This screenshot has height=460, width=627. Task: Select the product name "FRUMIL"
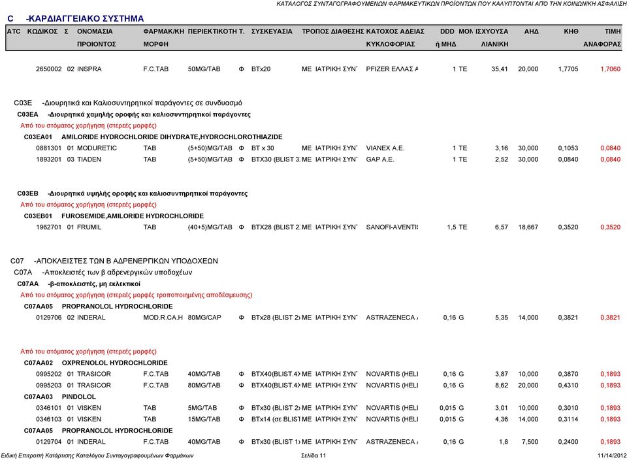[x=89, y=227]
